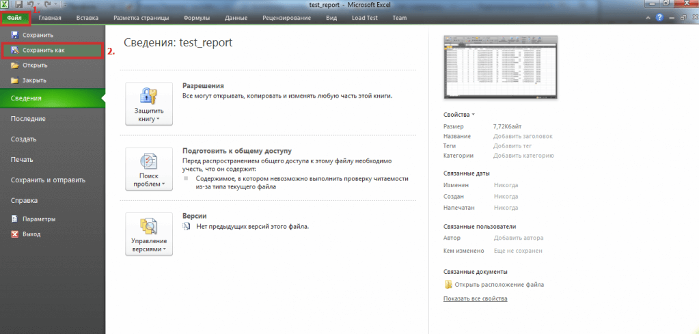
Task: Select the Сведения backstage section
Action: tap(53, 98)
